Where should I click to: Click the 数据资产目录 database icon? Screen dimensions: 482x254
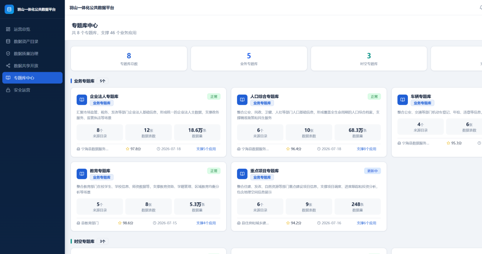(x=8, y=41)
